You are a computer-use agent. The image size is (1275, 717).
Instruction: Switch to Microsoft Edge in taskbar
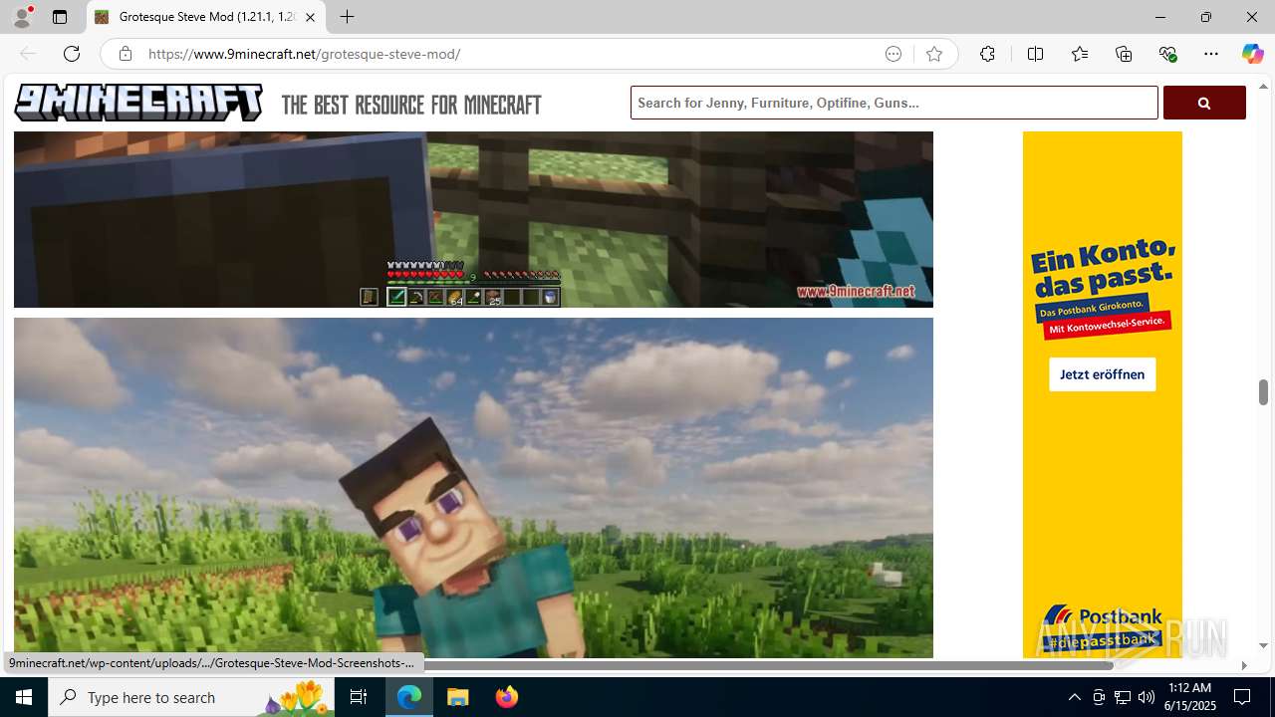pos(409,697)
